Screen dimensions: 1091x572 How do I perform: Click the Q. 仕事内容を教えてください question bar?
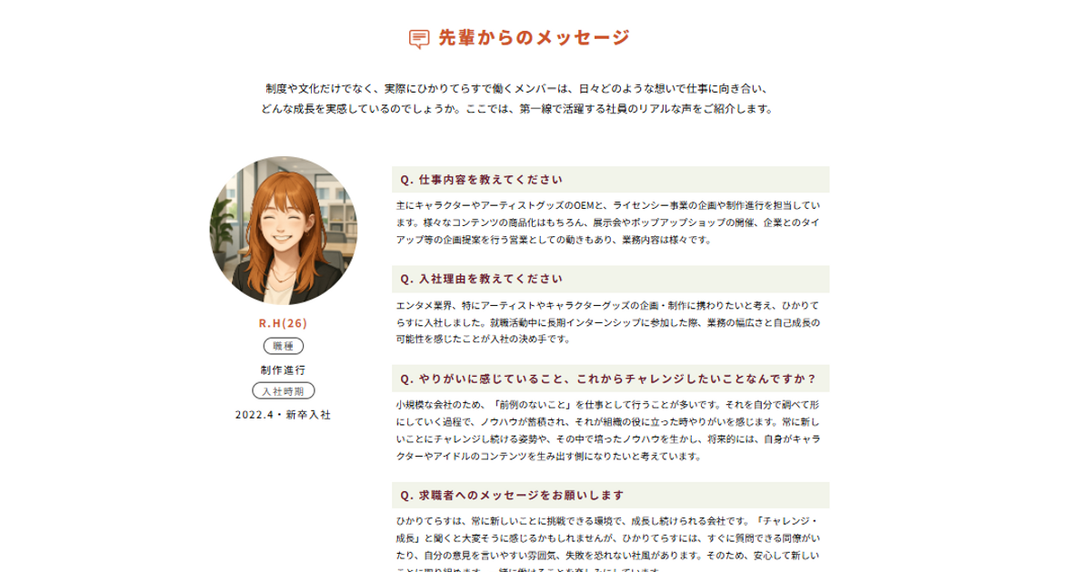point(611,180)
